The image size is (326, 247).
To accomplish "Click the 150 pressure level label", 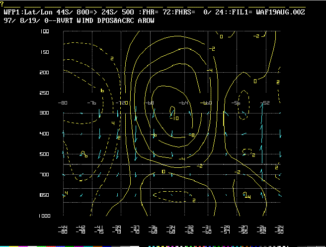I will click(x=45, y=52).
